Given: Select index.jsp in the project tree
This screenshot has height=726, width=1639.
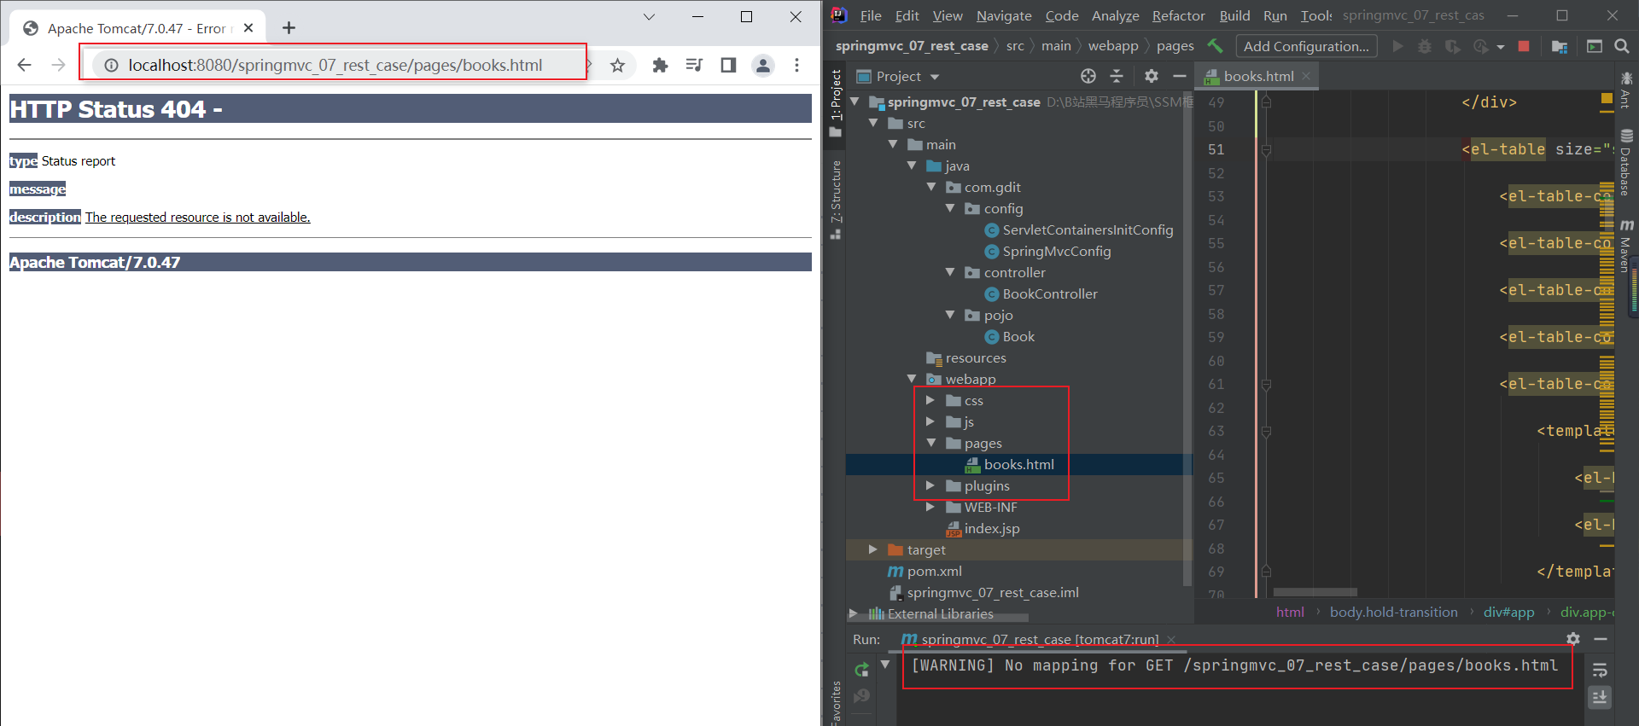Looking at the screenshot, I should pyautogui.click(x=992, y=528).
